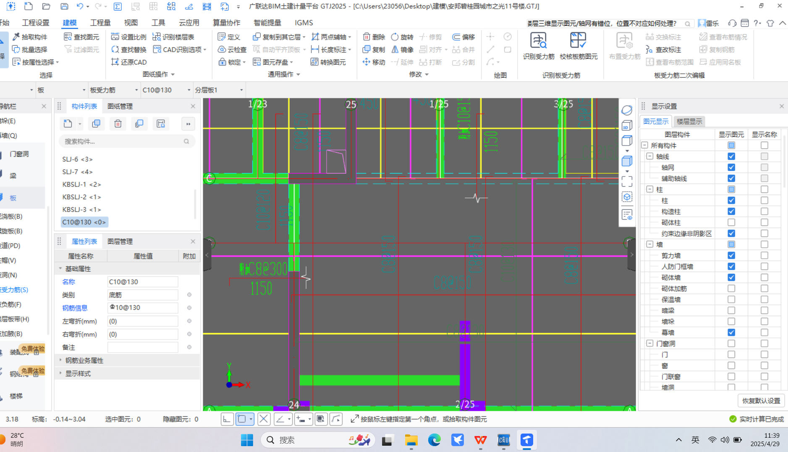Switch to 楼层显示 tab
788x452 pixels.
pyautogui.click(x=689, y=121)
